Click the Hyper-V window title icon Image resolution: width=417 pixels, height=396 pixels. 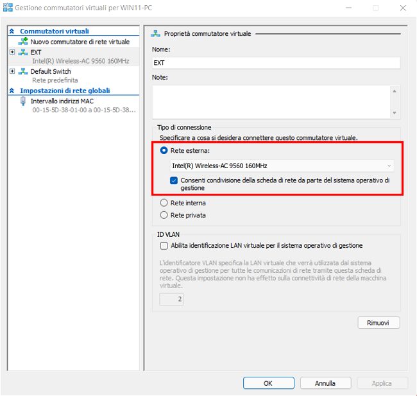click(8, 8)
